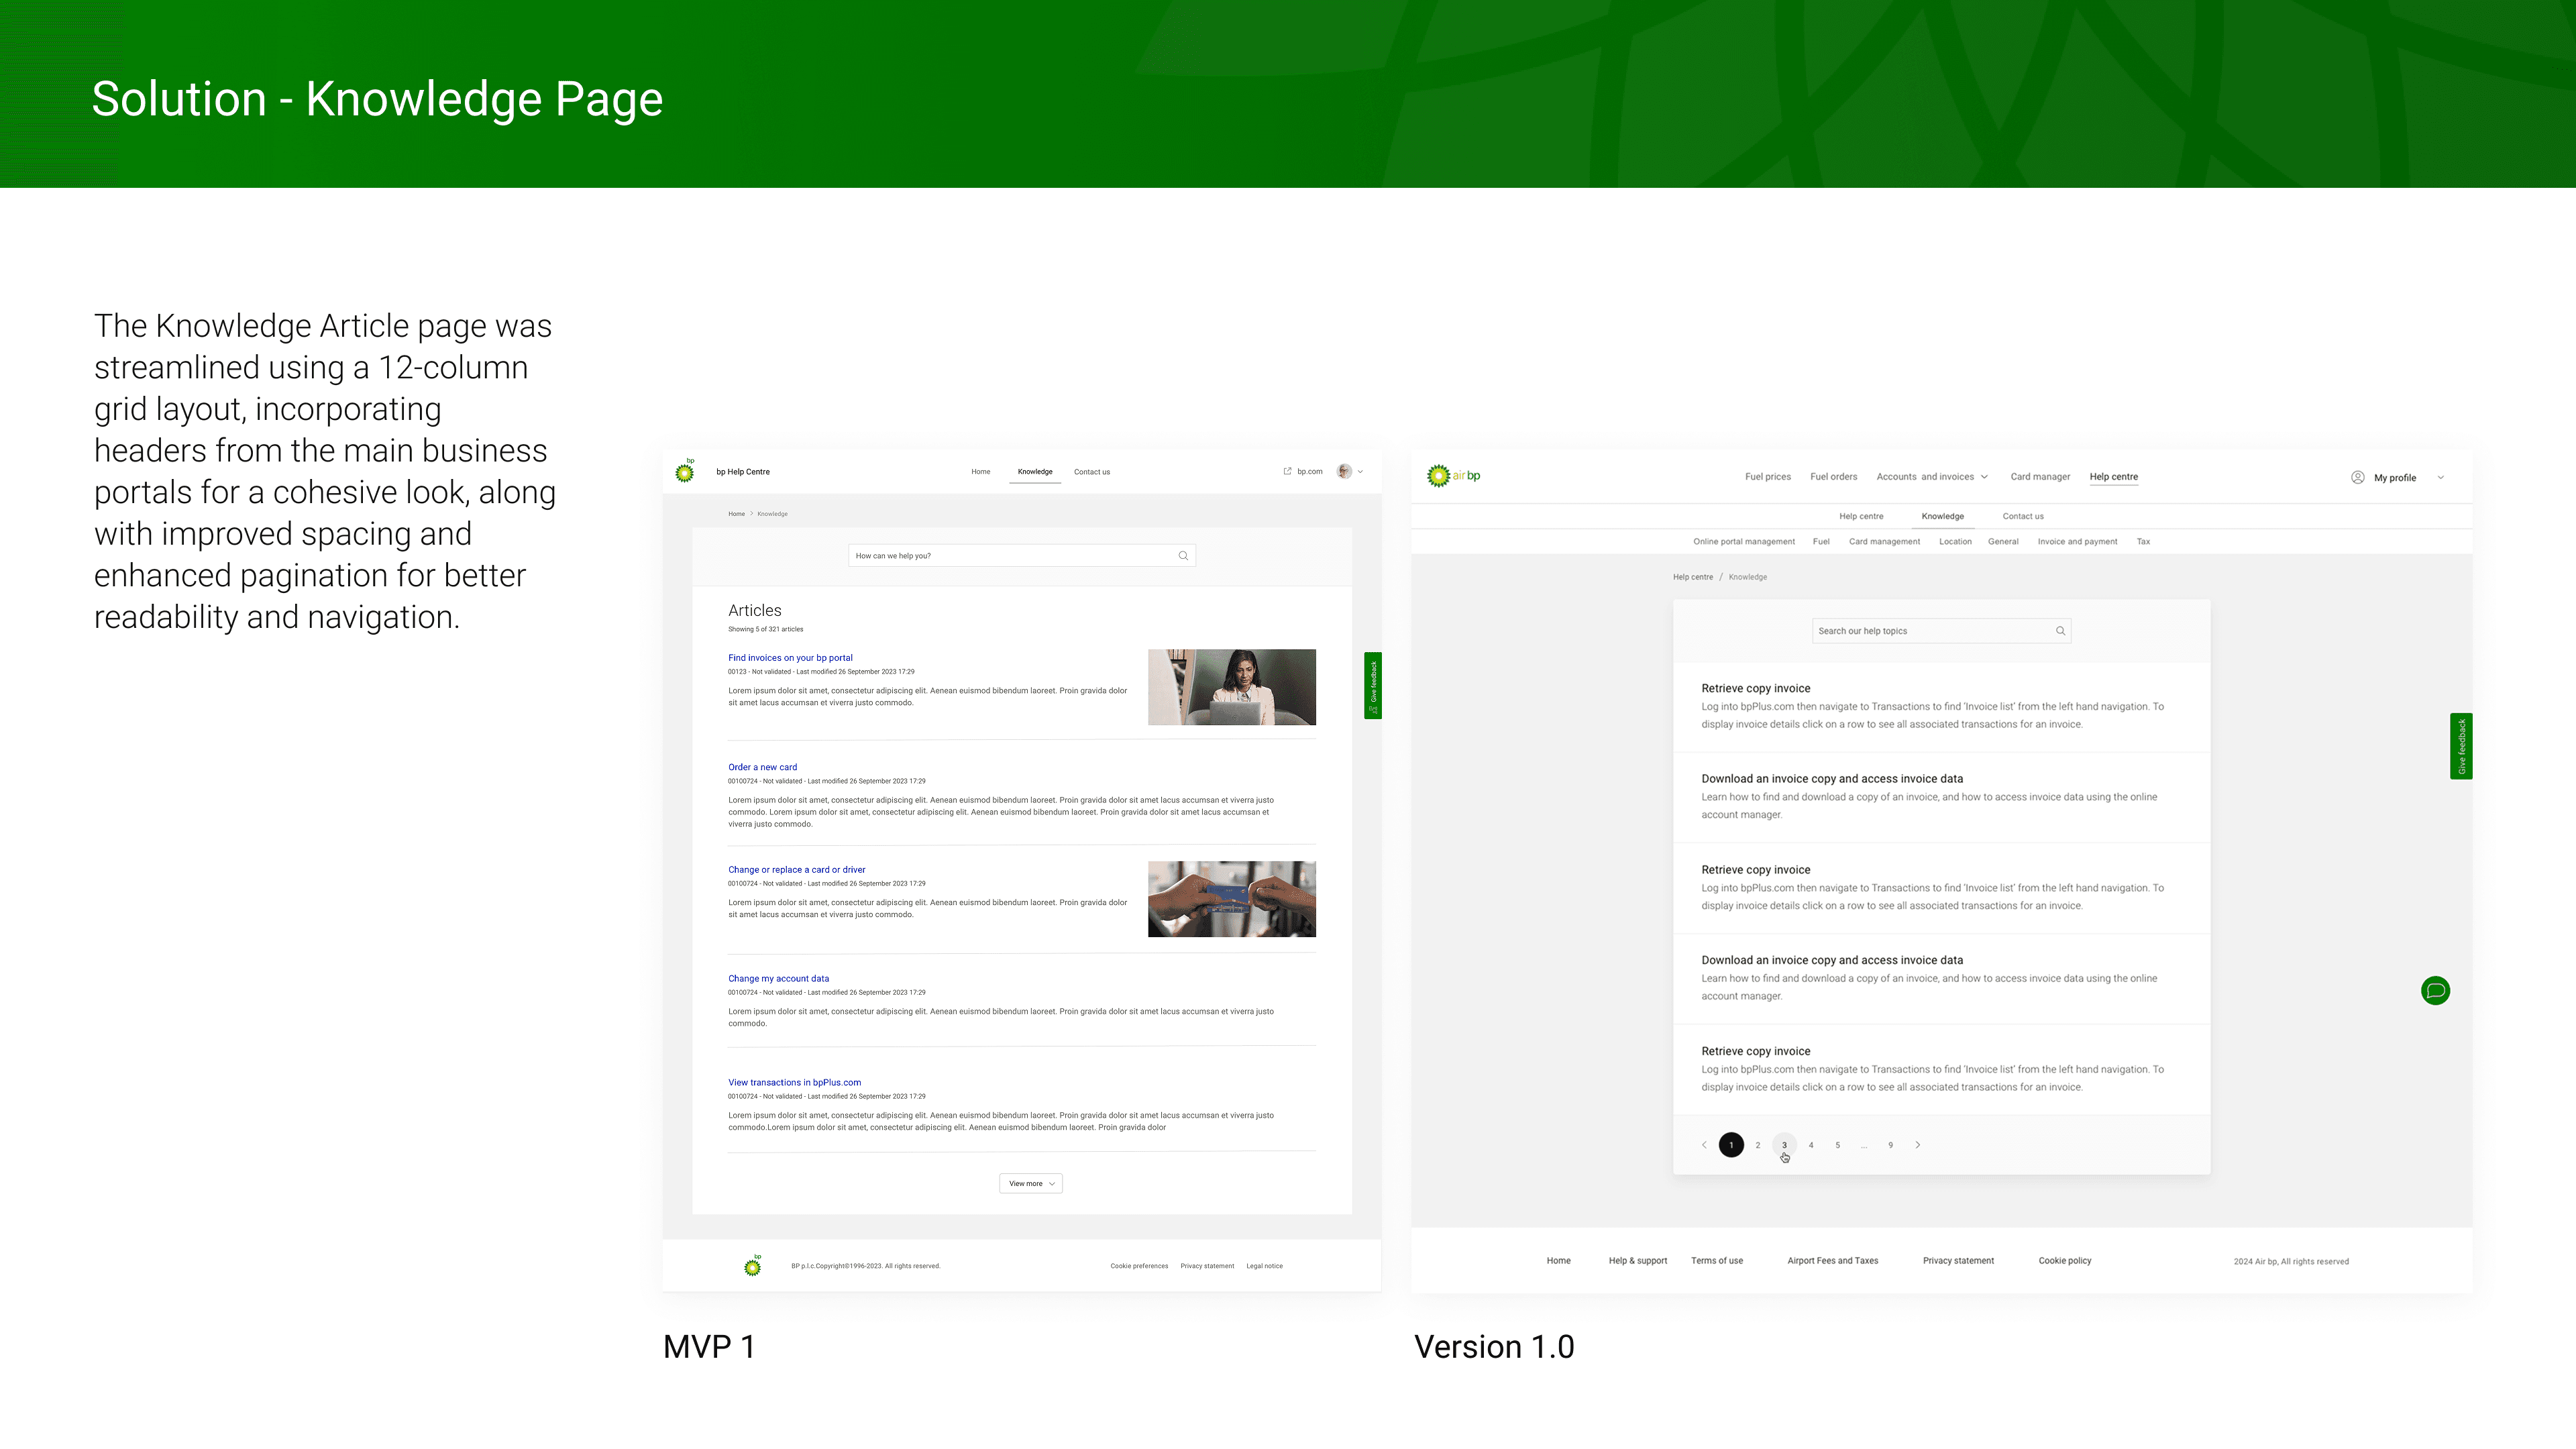Click the right green Give feedback tab
Viewport: 2576px width, 1449px height.
2461,746
